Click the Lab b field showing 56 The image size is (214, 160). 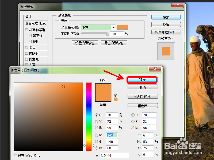pos(149,128)
